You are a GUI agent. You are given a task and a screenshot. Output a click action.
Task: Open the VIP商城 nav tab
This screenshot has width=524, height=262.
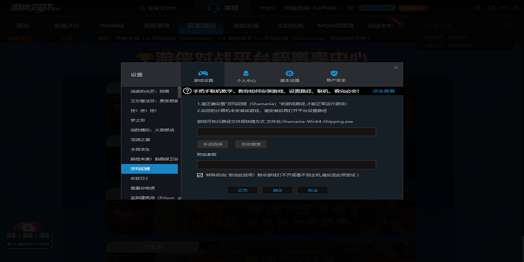click(x=112, y=26)
